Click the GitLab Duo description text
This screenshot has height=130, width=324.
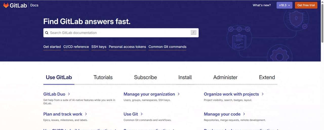click(79, 102)
